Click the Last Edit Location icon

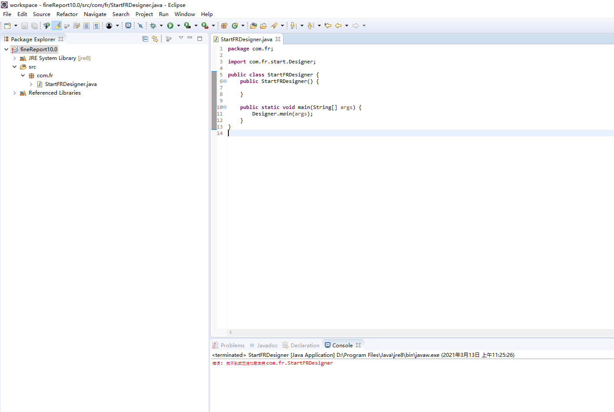328,26
